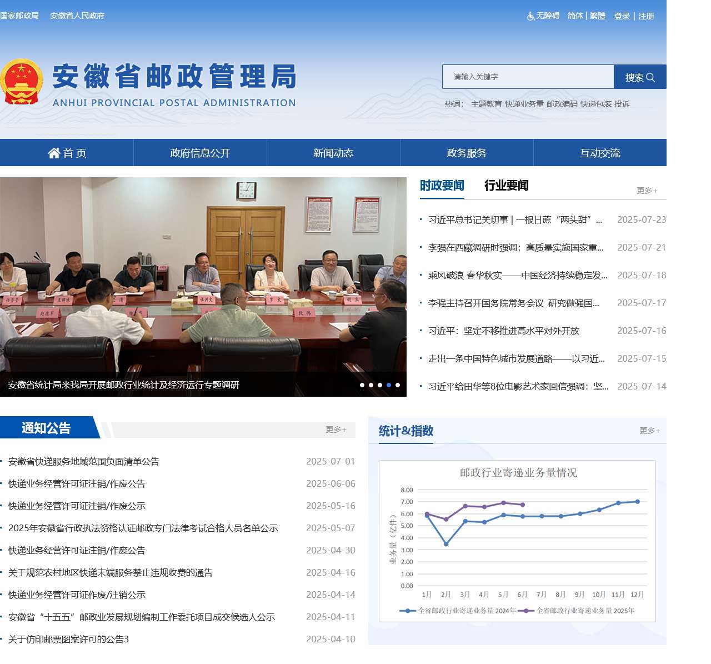Open the 新闻动态 menu
The height and width of the screenshot is (664, 711).
point(333,153)
